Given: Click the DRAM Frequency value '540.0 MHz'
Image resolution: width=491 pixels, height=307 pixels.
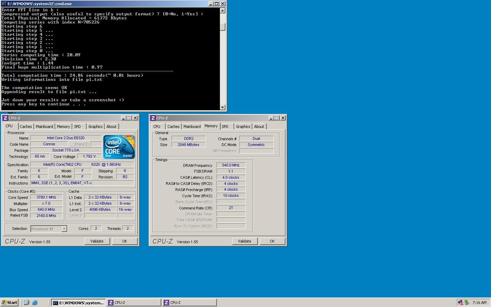Looking at the screenshot, I should click(x=231, y=165).
